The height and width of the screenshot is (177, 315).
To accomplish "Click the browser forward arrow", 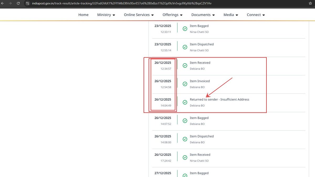I will point(10,3).
